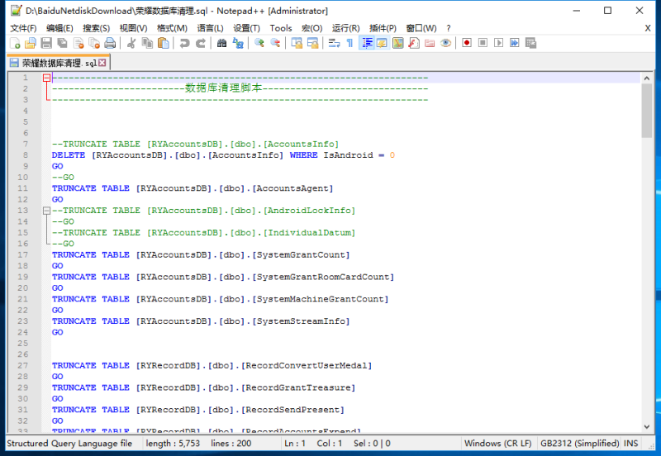The width and height of the screenshot is (661, 456).
Task: Click the GB2312 (Simplified) encoding in status bar
Action: click(x=580, y=444)
